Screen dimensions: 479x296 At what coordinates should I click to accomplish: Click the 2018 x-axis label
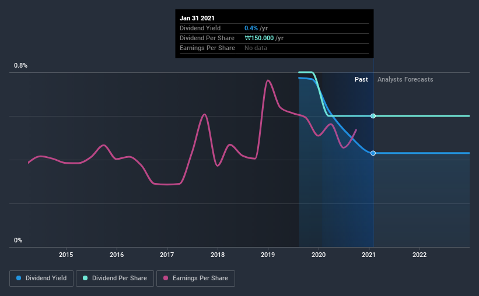pos(218,255)
